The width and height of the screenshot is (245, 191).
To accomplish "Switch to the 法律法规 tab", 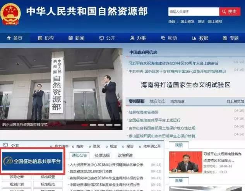I will 102,155.
